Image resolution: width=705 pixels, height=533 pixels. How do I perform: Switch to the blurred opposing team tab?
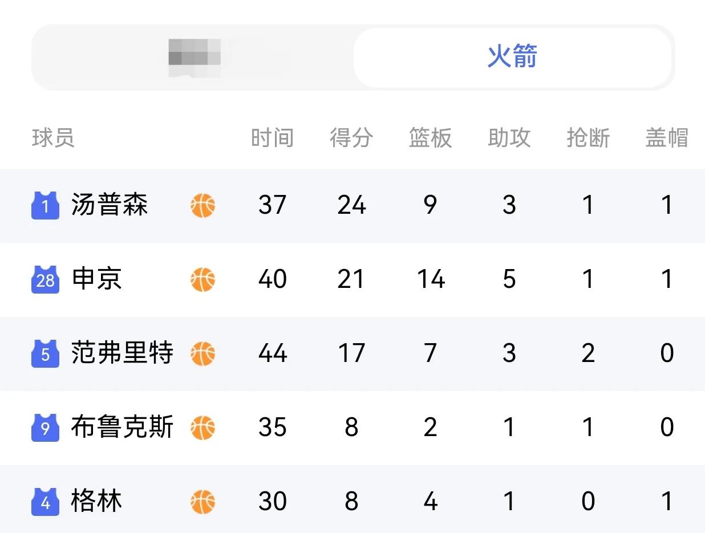coord(193,57)
